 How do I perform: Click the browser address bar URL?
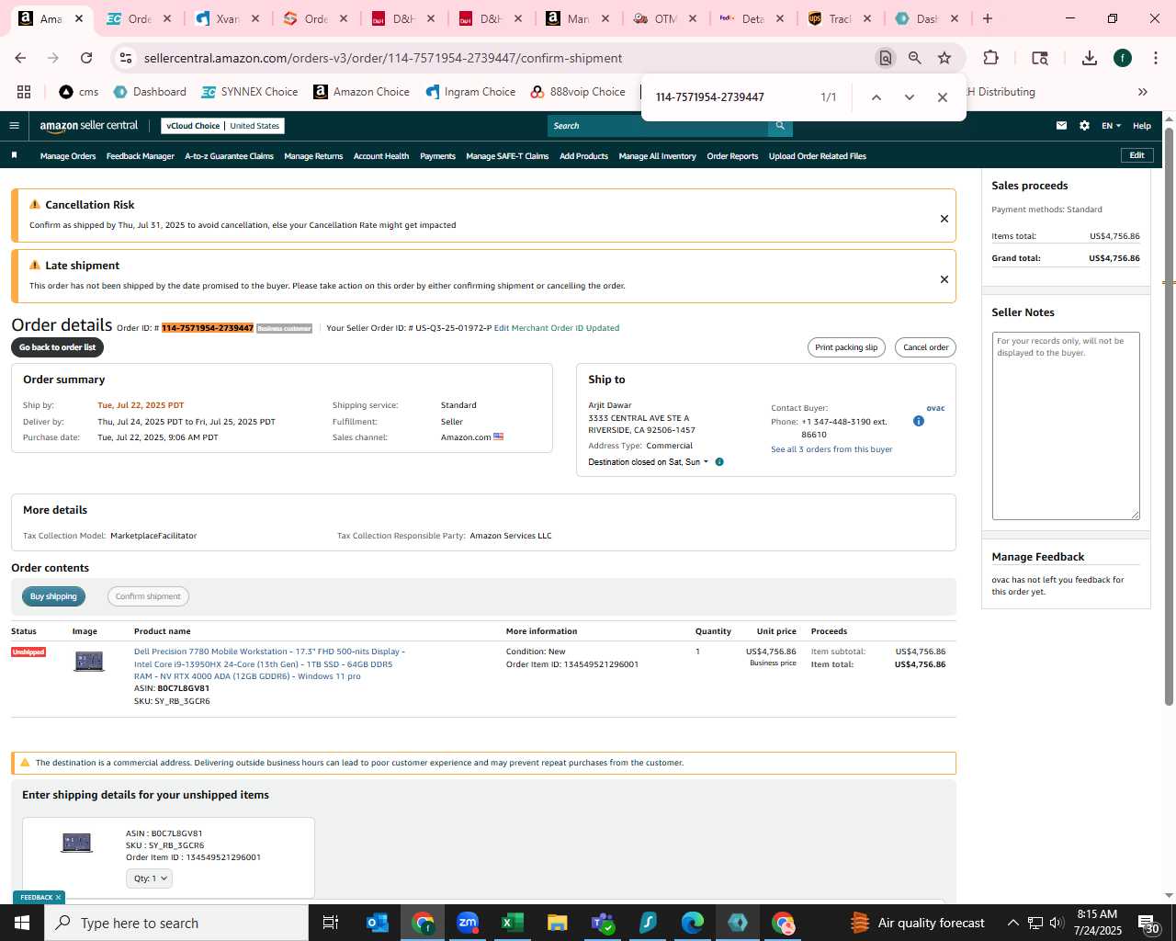point(383,58)
